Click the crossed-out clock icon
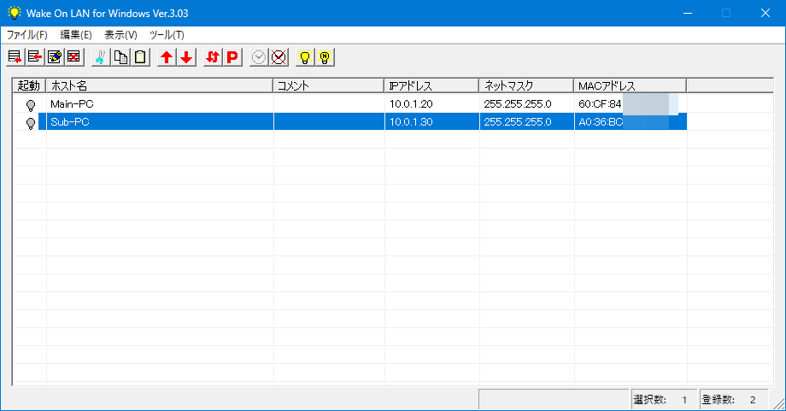786x411 pixels. pyautogui.click(x=279, y=57)
